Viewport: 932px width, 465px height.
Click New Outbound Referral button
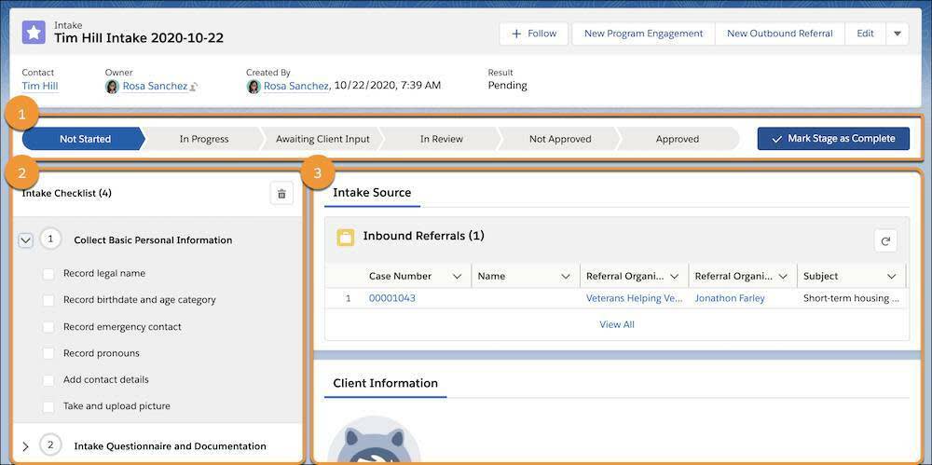tap(780, 34)
